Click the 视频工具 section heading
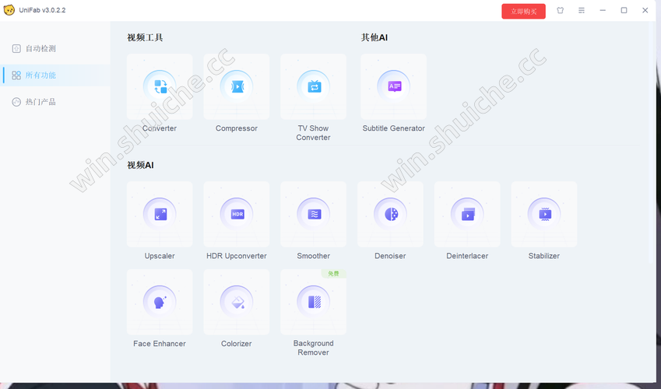661x389 pixels. tap(145, 37)
